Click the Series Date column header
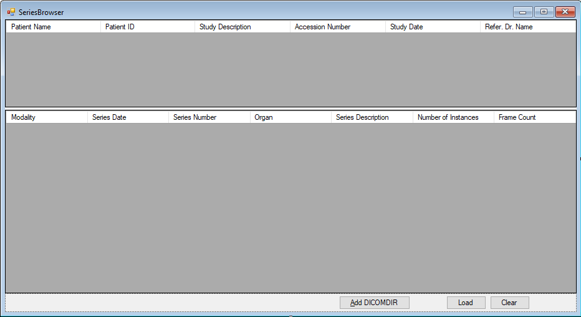This screenshot has height=317, width=581. coord(128,117)
